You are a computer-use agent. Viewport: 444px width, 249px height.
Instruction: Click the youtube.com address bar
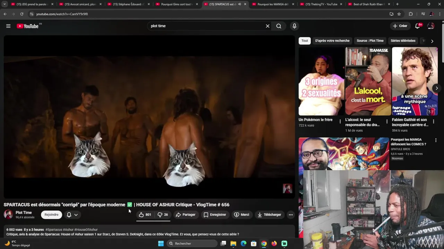pyautogui.click(x=208, y=14)
